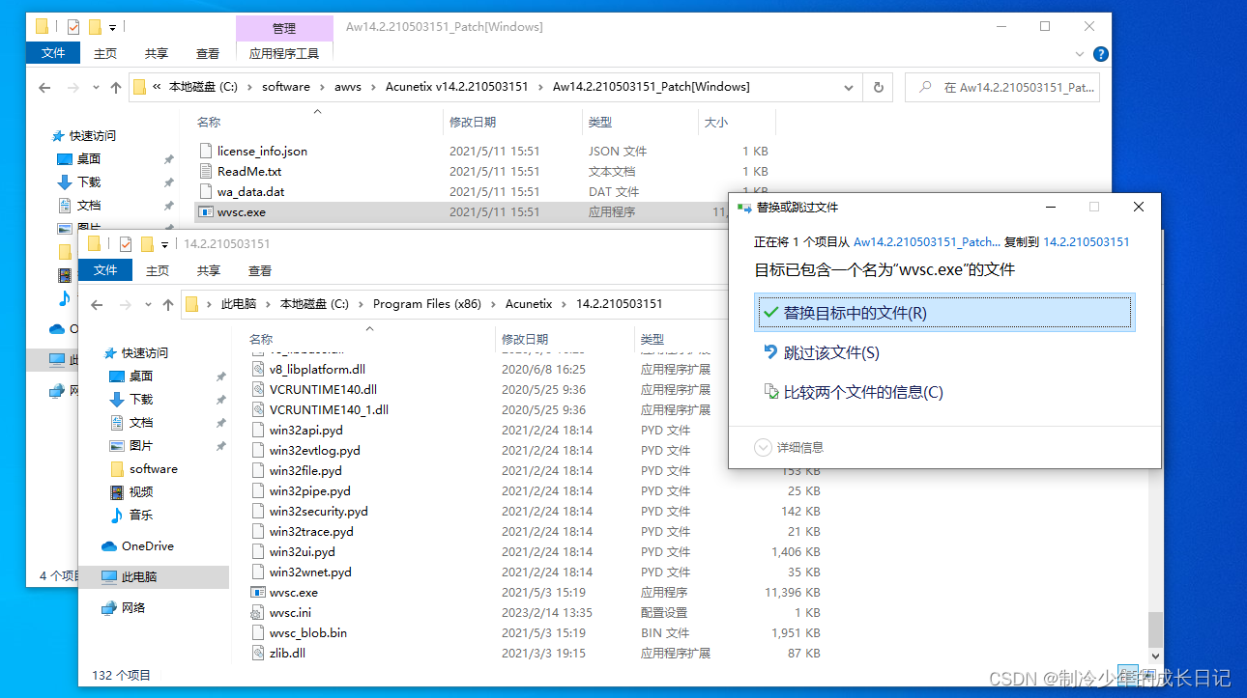Switch to 主页 tab in front window
Image resolution: width=1247 pixels, height=698 pixels.
tap(158, 271)
